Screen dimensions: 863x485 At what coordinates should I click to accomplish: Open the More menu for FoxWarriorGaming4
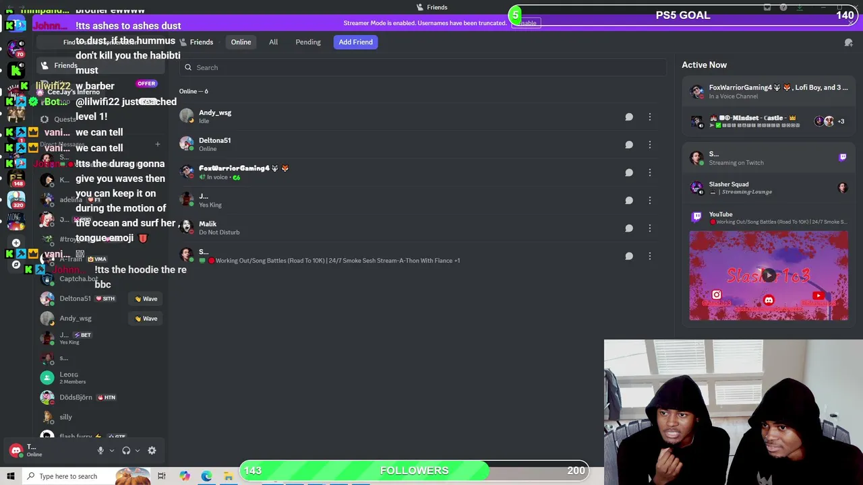click(650, 172)
